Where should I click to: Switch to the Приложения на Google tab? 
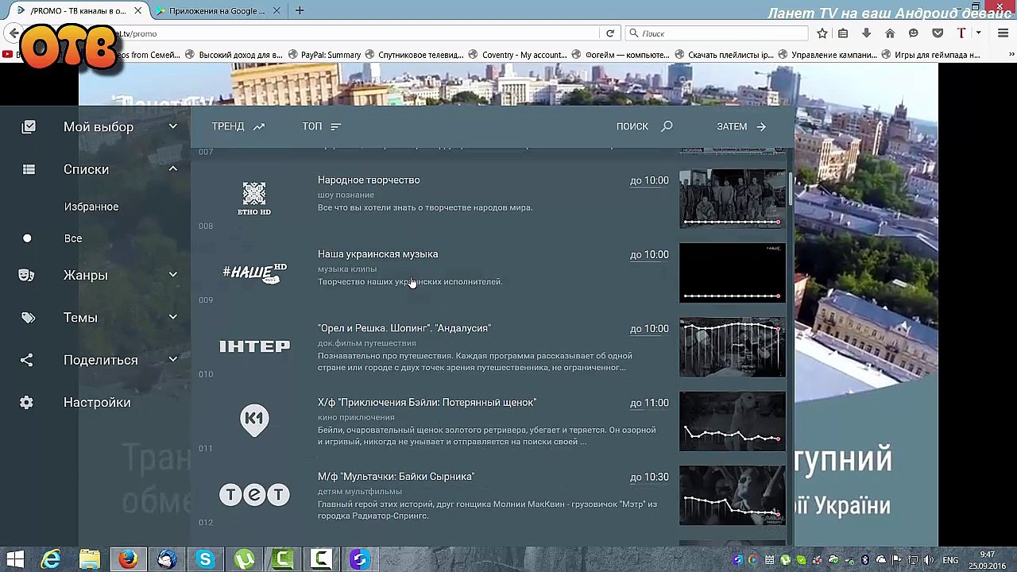[216, 11]
